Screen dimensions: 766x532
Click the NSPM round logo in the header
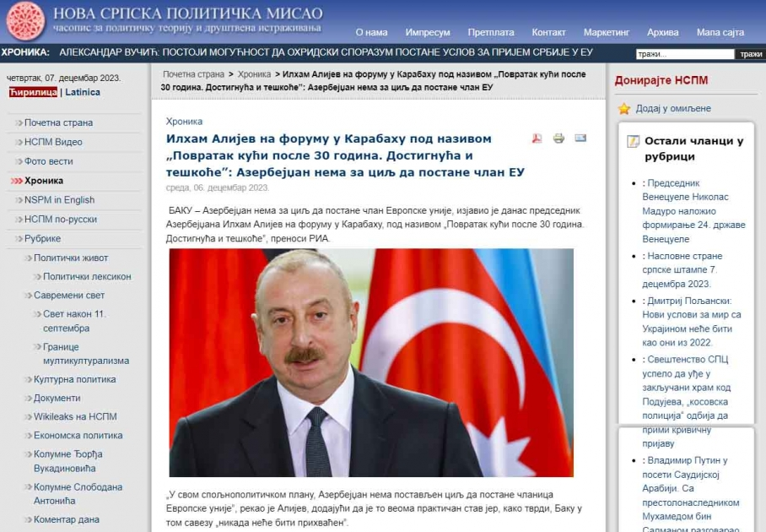25,20
